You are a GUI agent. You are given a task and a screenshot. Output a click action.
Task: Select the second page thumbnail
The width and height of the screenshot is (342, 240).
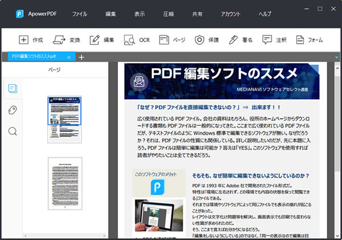coord(65,184)
